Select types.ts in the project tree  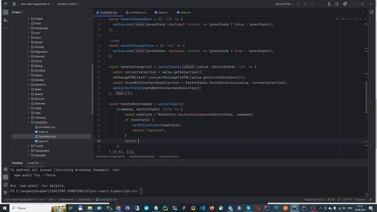(x=42, y=141)
